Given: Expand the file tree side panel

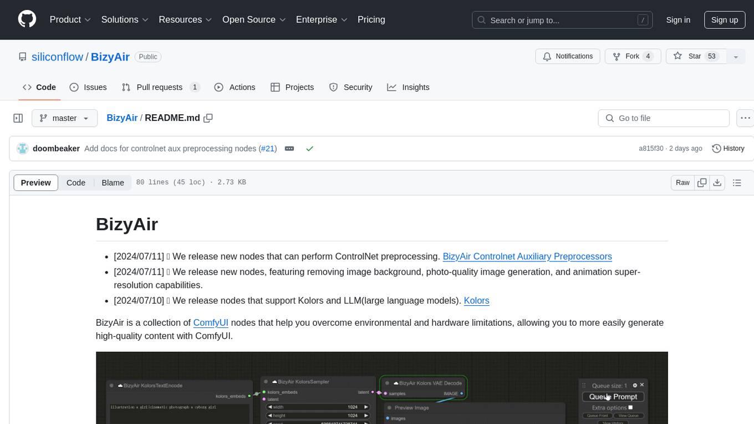Looking at the screenshot, I should tap(18, 118).
